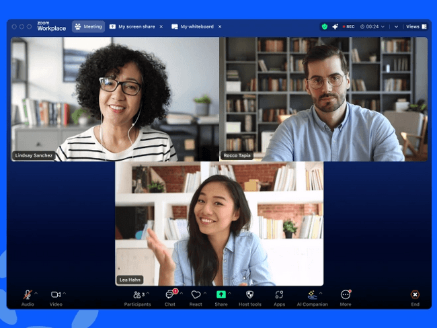Open the React heart menu

click(196, 294)
